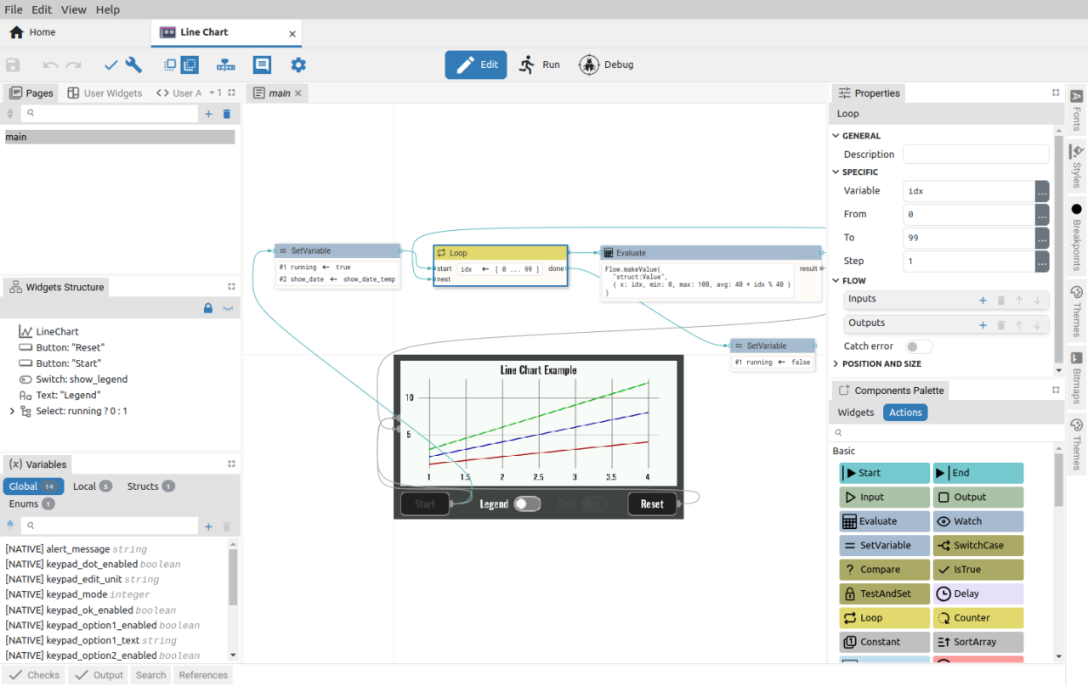Screen dimensions: 1088x686
Task: Switch to Debug mode
Action: coord(606,65)
